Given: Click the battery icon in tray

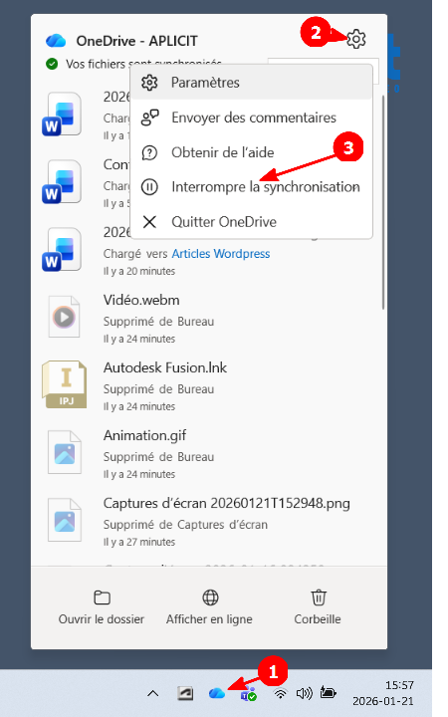Looking at the screenshot, I should 328,693.
